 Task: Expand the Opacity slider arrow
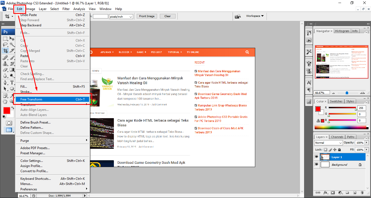(x=367, y=143)
